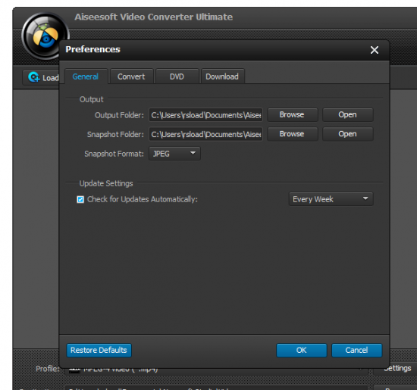Cancel the Preferences dialog
The height and width of the screenshot is (390, 417).
(356, 350)
